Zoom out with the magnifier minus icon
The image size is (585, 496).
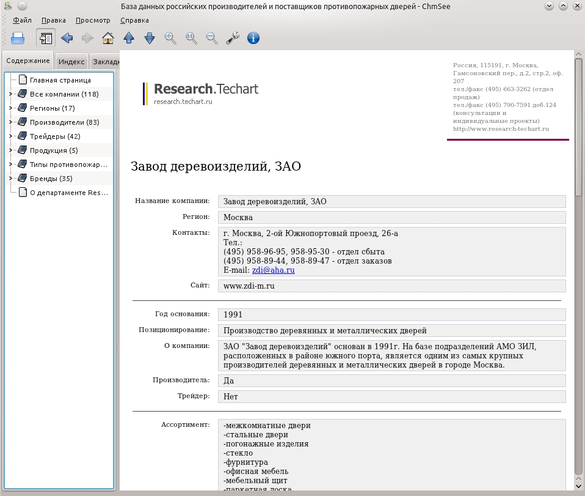click(211, 38)
